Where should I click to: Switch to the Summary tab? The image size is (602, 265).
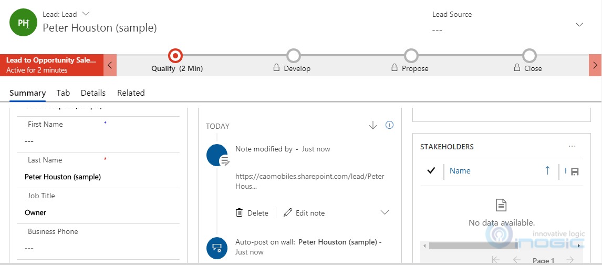(28, 93)
